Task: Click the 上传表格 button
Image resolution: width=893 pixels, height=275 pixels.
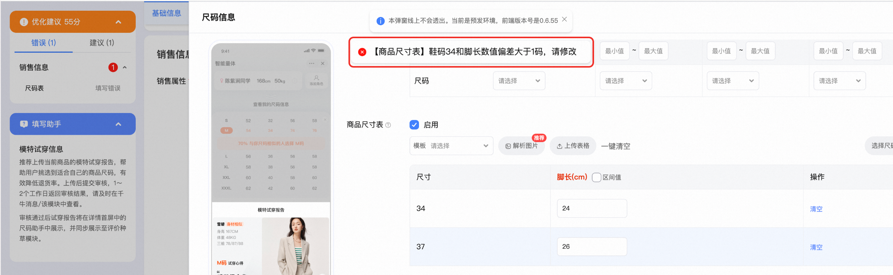Action: tap(573, 146)
